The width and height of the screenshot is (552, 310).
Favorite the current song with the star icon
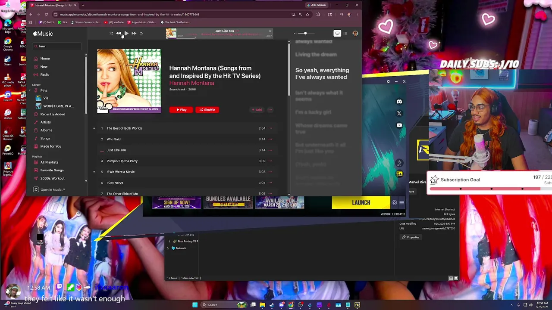click(270, 31)
